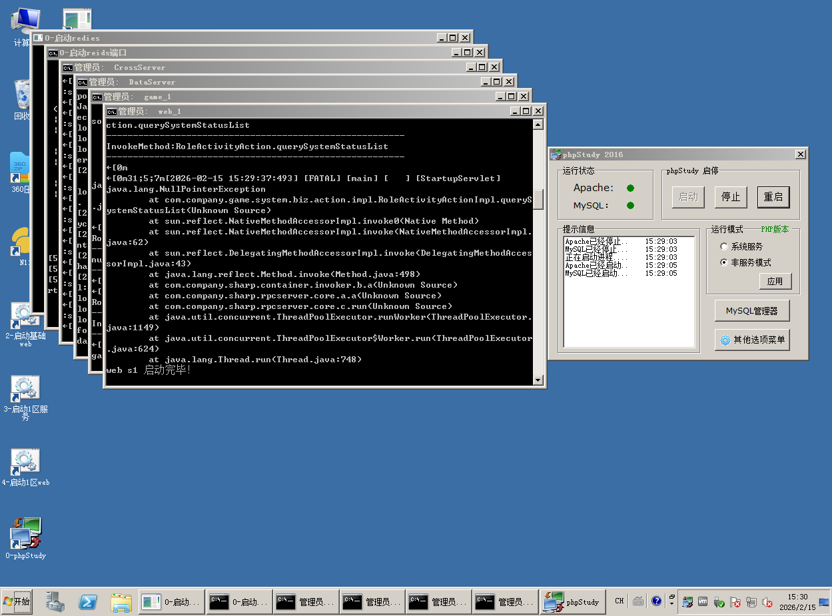Click the web_1 console window system menu icon
Image resolution: width=832 pixels, height=616 pixels.
pyautogui.click(x=112, y=111)
